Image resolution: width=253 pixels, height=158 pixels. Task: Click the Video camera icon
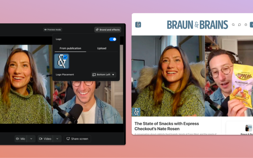pos(40,139)
